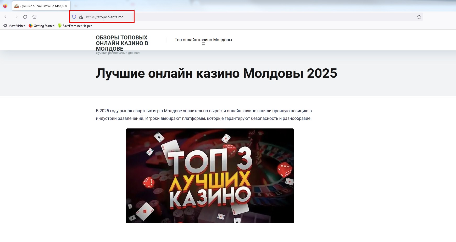Click the heading 'Лучшие онлайн казино Молдовы 2025'

216,73
